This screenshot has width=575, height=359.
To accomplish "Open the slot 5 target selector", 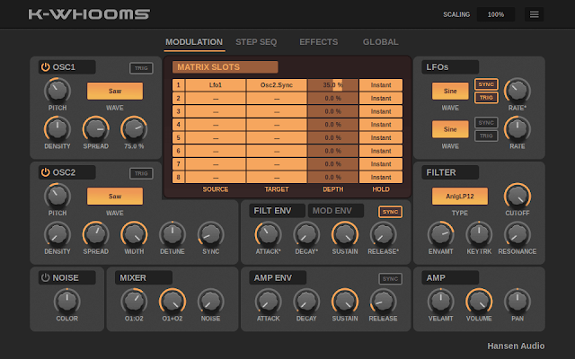I will tap(277, 137).
